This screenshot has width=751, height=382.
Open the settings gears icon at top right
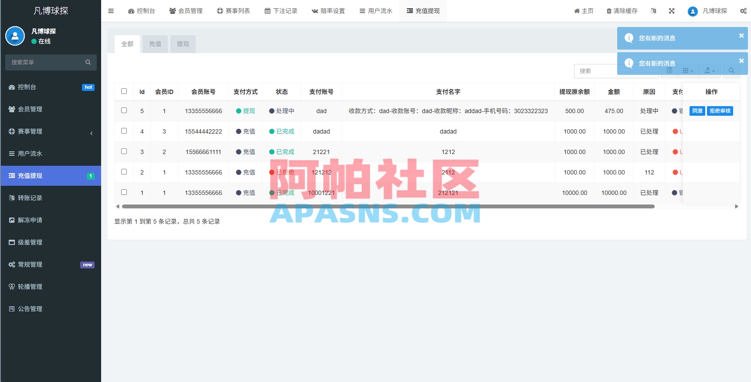[x=743, y=11]
